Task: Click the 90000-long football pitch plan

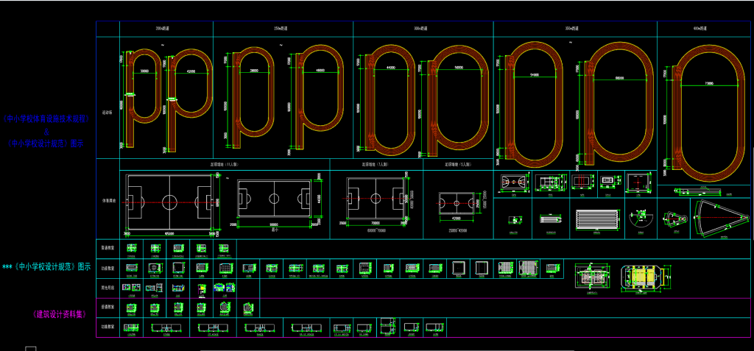Action: 273,199
